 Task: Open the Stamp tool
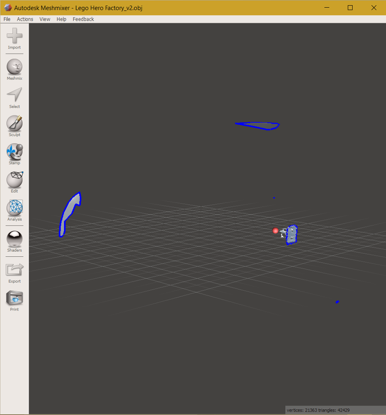pos(15,154)
